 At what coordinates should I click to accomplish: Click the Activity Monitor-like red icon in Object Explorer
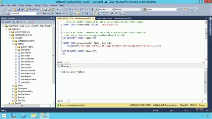[x=32, y=22]
